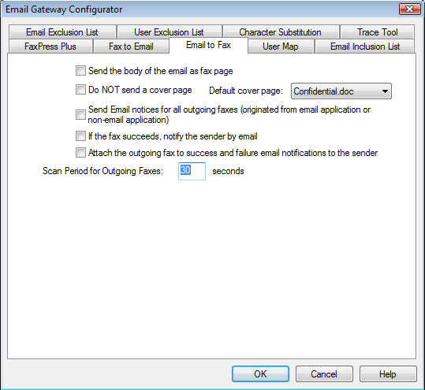Viewport: 425px width, 390px height.
Task: Check the Do NOT send a cover page box
Action: tap(80, 90)
